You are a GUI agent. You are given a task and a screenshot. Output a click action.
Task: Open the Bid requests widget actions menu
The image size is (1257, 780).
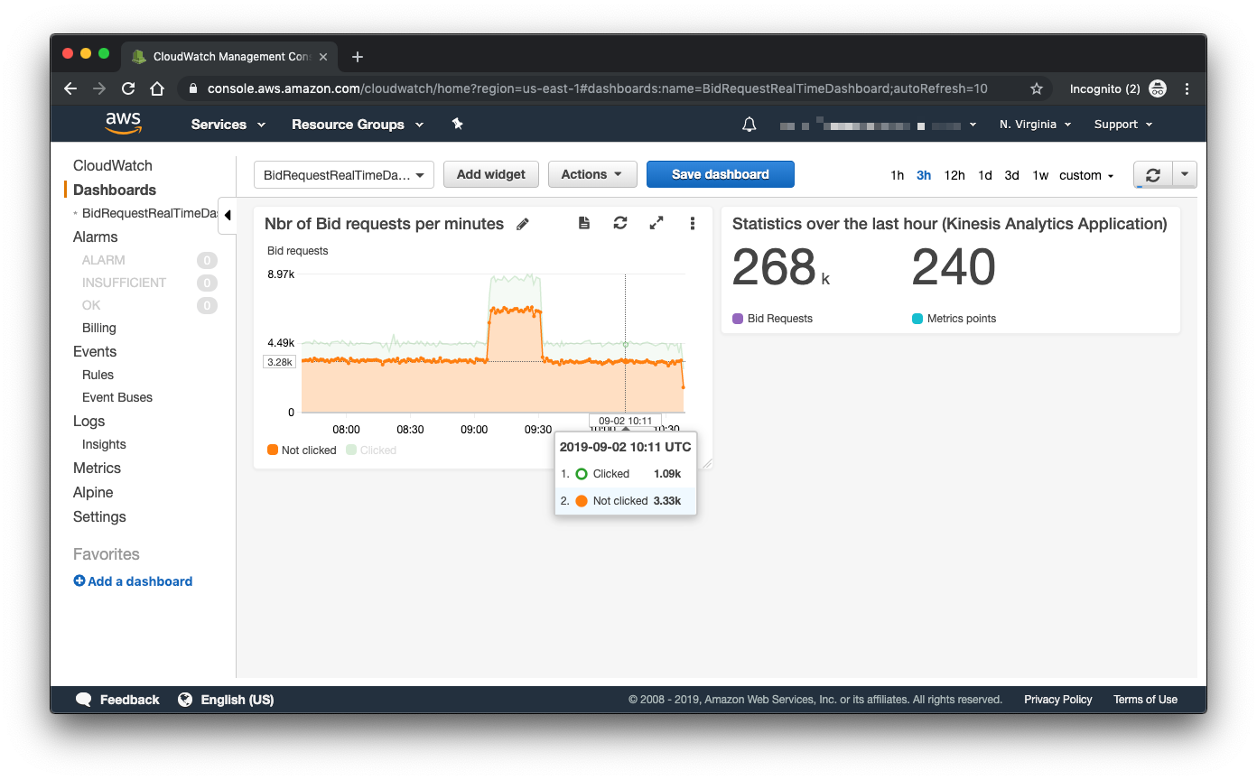(693, 223)
